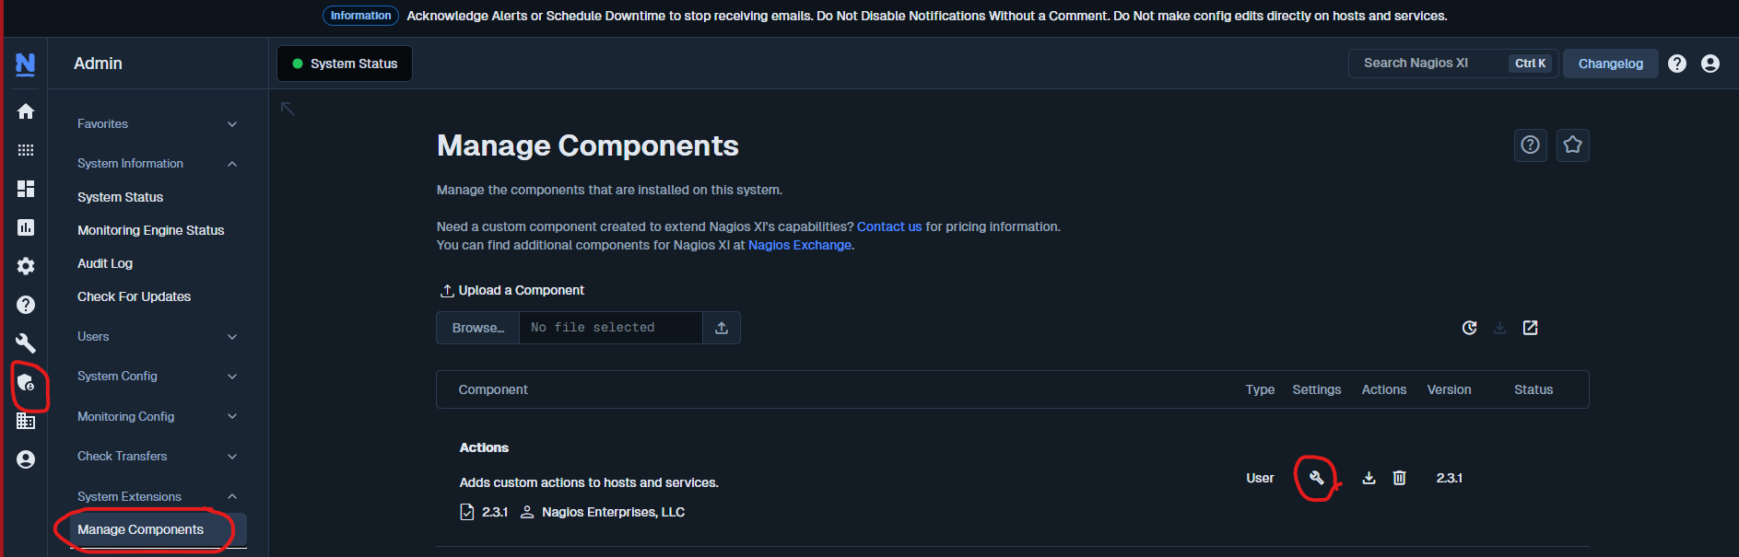Open the Tools wrench sidebar icon
Viewport: 1739px width, 557px height.
tap(26, 343)
